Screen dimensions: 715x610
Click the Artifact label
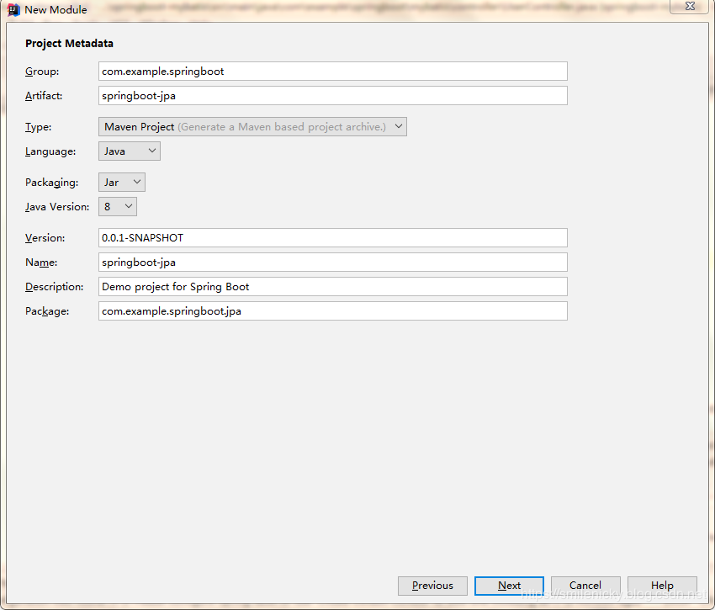point(44,96)
